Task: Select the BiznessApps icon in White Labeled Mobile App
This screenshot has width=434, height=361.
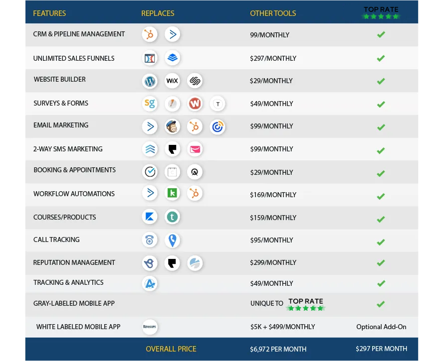Action: (x=150, y=327)
